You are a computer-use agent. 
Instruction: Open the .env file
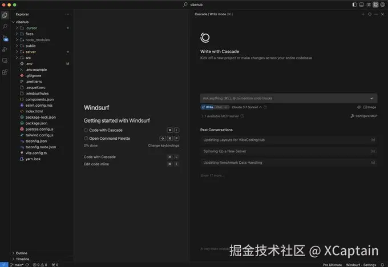[29, 63]
